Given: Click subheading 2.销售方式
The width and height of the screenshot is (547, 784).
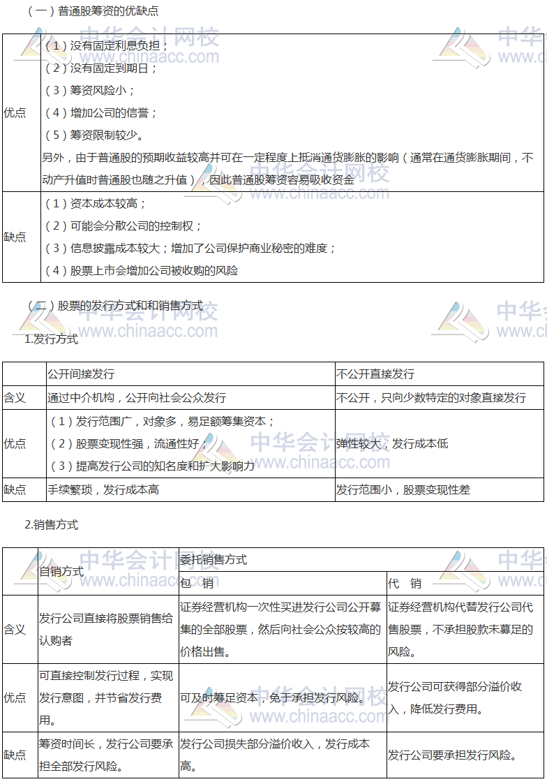Looking at the screenshot, I should (52, 525).
